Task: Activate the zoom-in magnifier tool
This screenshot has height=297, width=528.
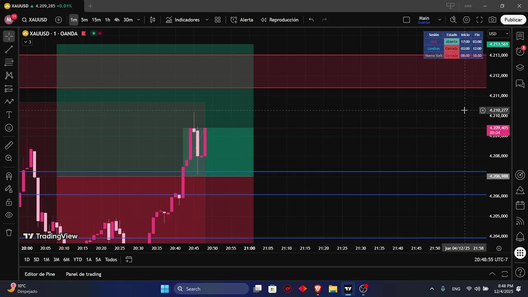Action: [9, 158]
